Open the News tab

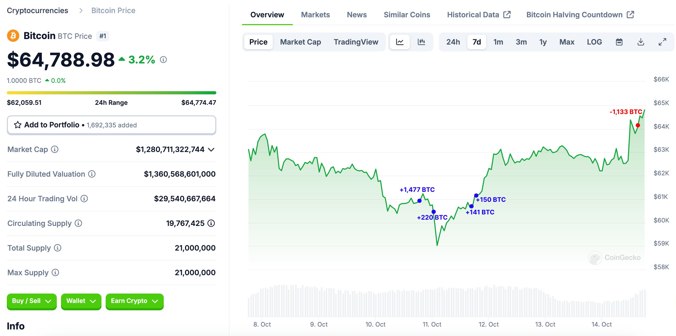(357, 15)
